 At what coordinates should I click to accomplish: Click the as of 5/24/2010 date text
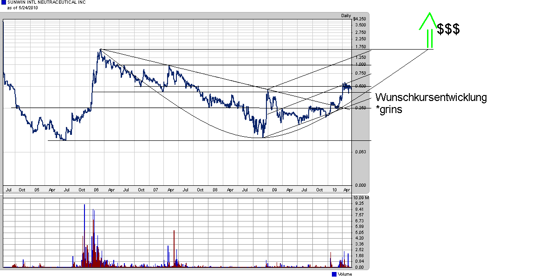click(x=22, y=7)
